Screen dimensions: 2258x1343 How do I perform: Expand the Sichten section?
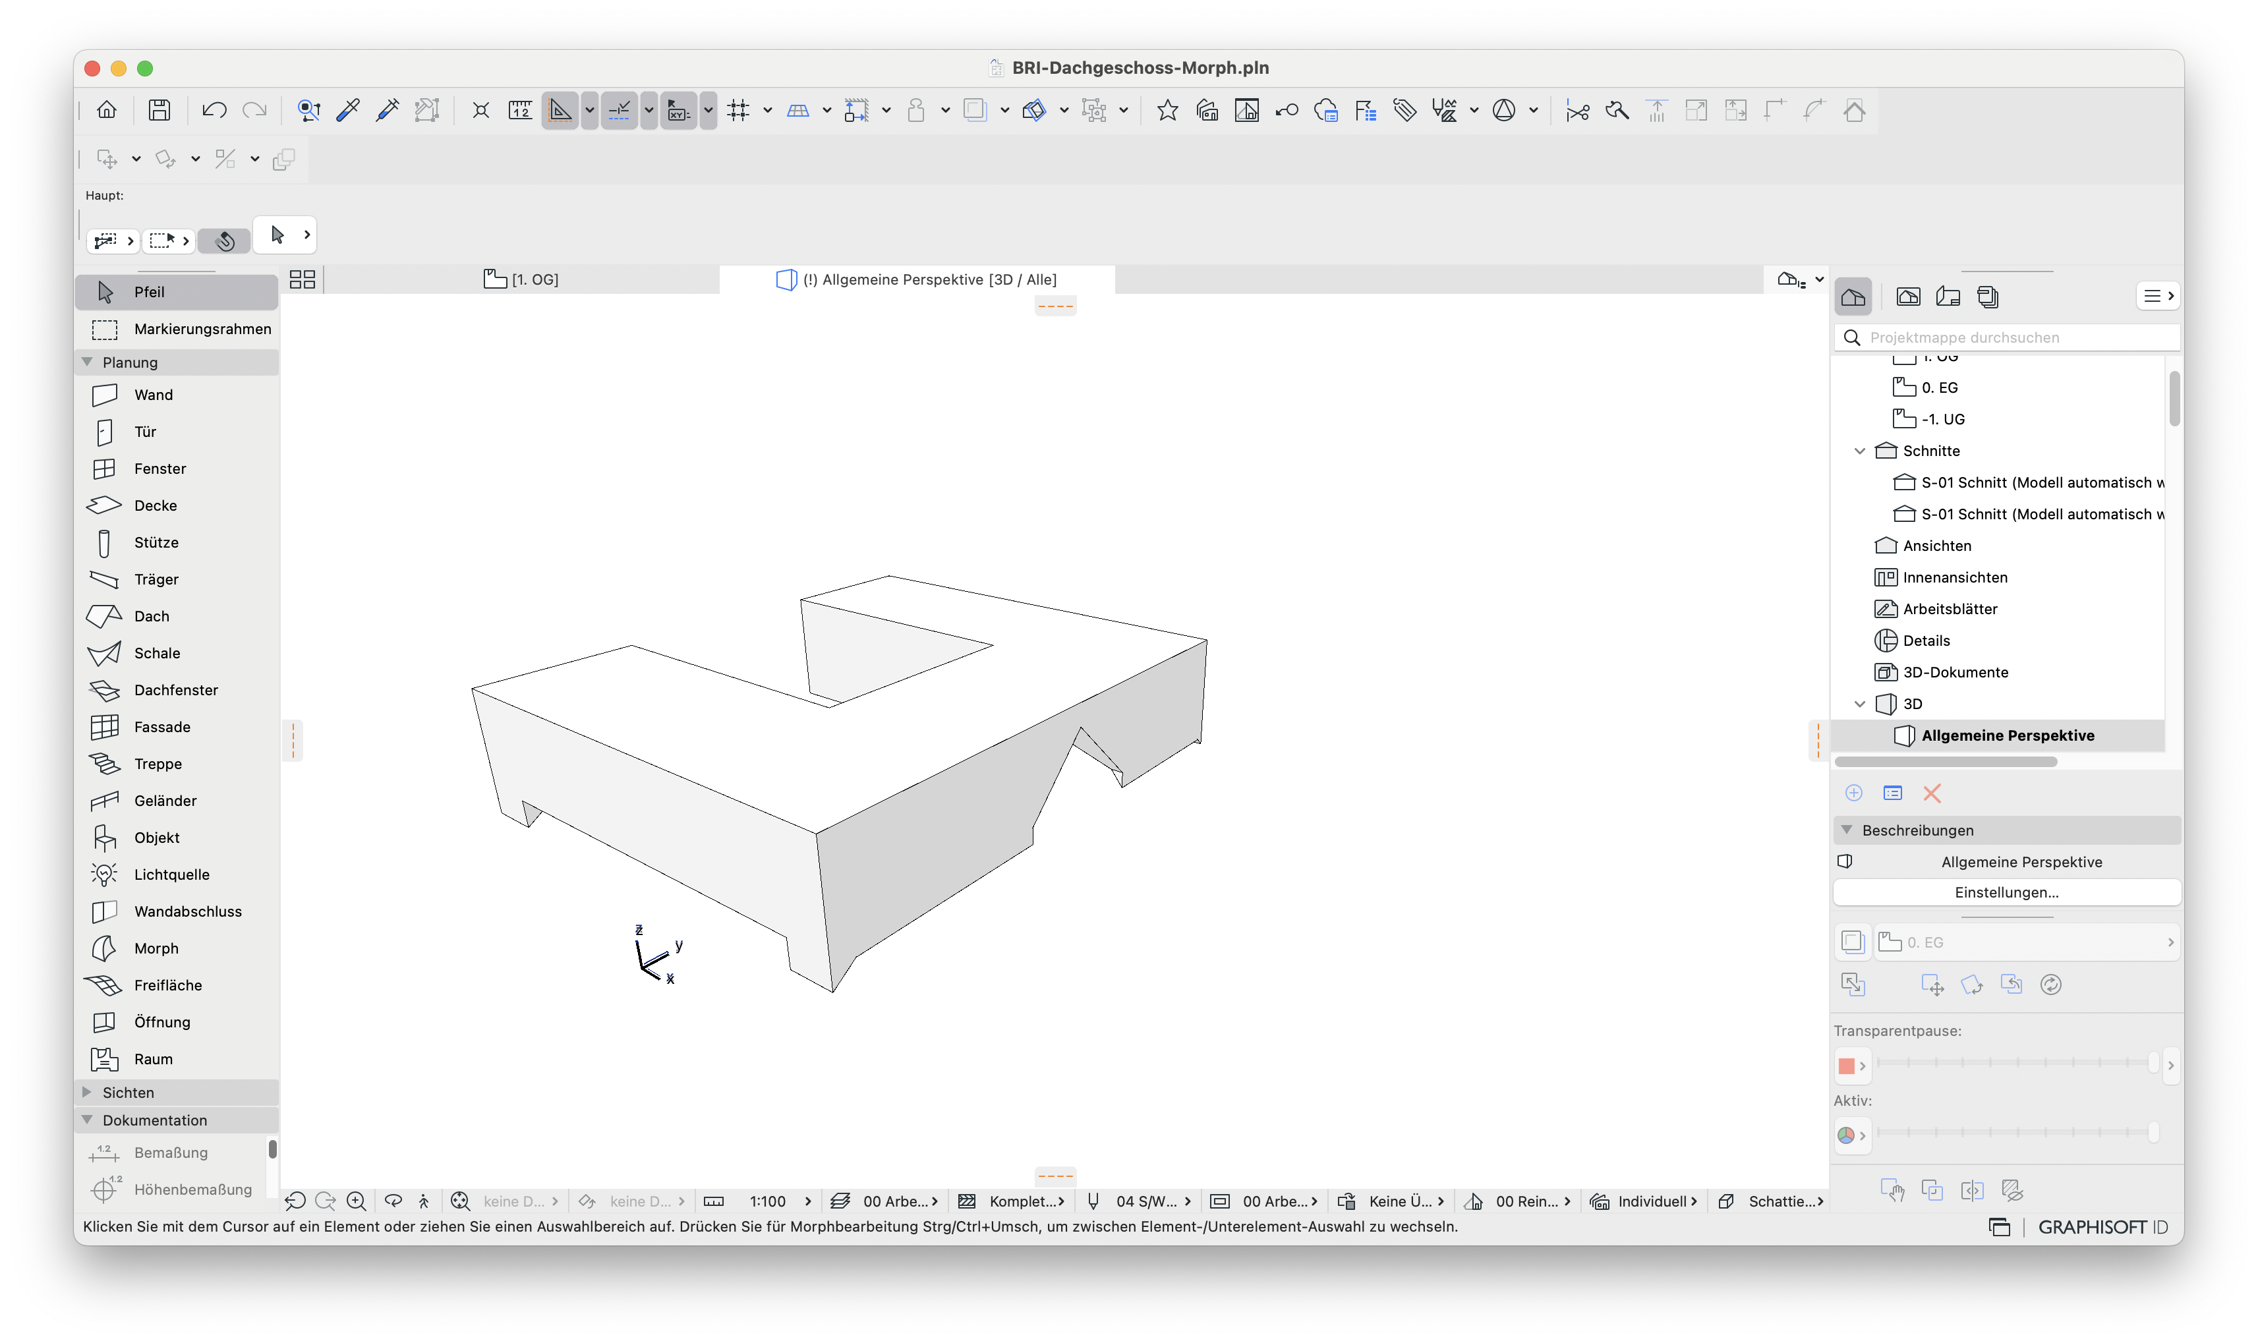(x=88, y=1093)
